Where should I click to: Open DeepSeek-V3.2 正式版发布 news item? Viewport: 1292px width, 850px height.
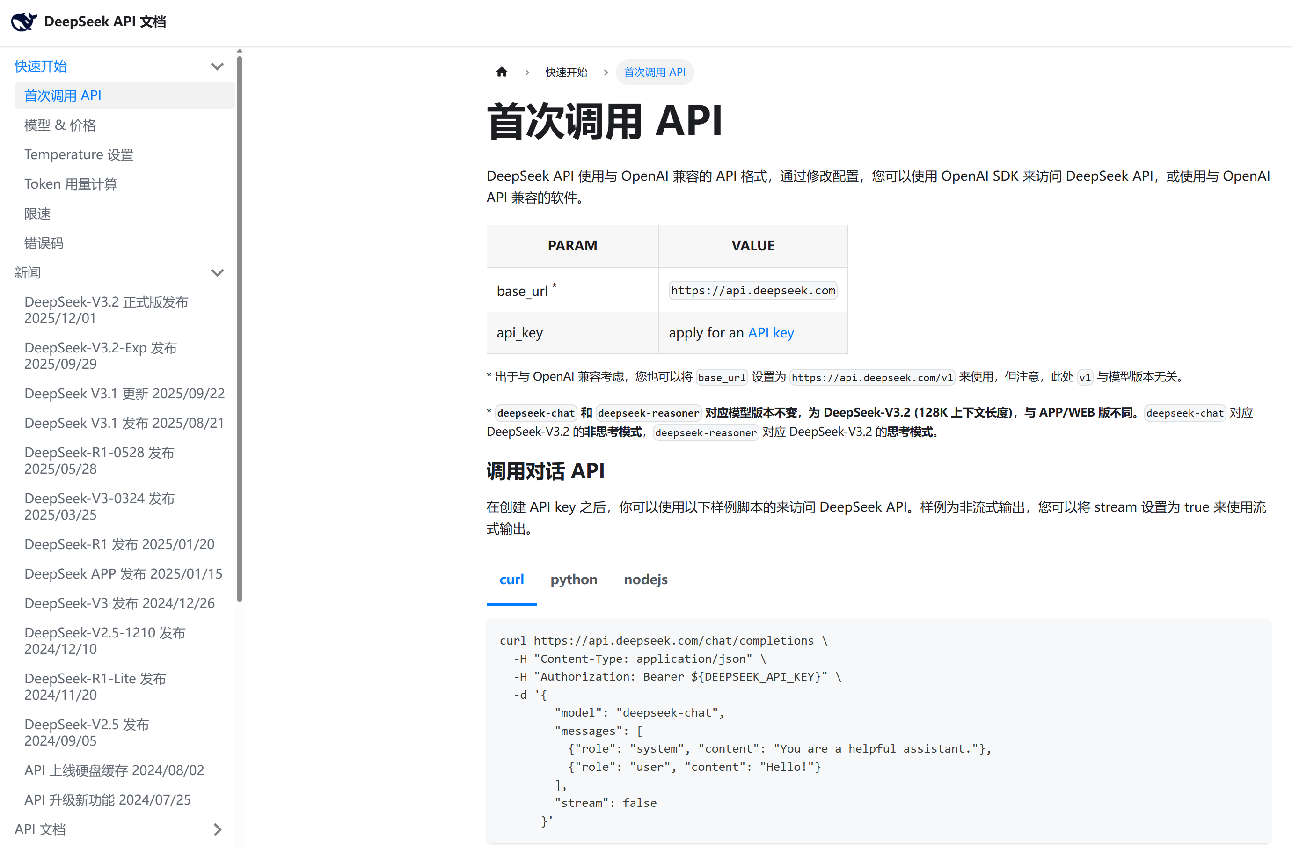pyautogui.click(x=106, y=309)
